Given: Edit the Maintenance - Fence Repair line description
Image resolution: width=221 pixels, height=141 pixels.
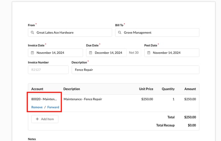Looking at the screenshot, I should pos(83,99).
